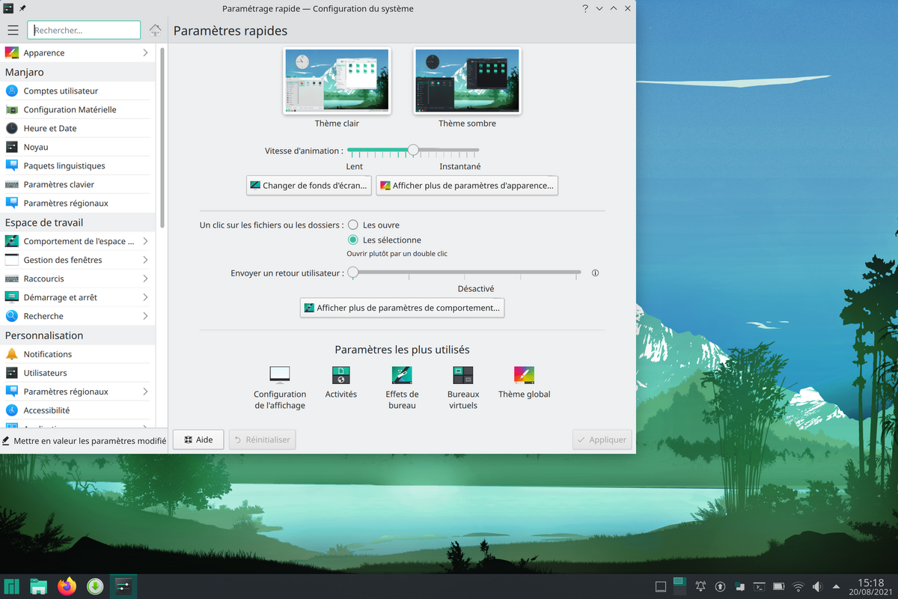Click notifications bell in system tray
Screen dimensions: 898x599
click(701, 587)
